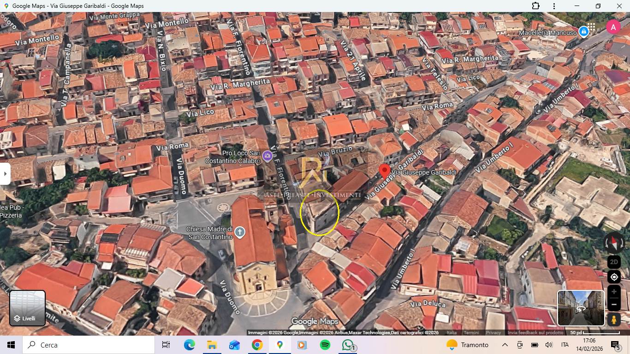Open the Google apps grid

591,27
